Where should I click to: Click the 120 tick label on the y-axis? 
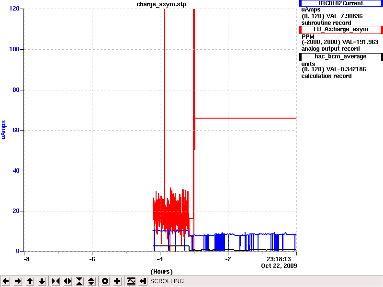14,9
